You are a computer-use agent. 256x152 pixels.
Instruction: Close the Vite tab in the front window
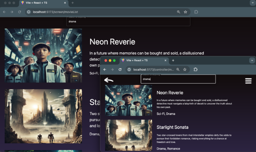(x=165, y=60)
